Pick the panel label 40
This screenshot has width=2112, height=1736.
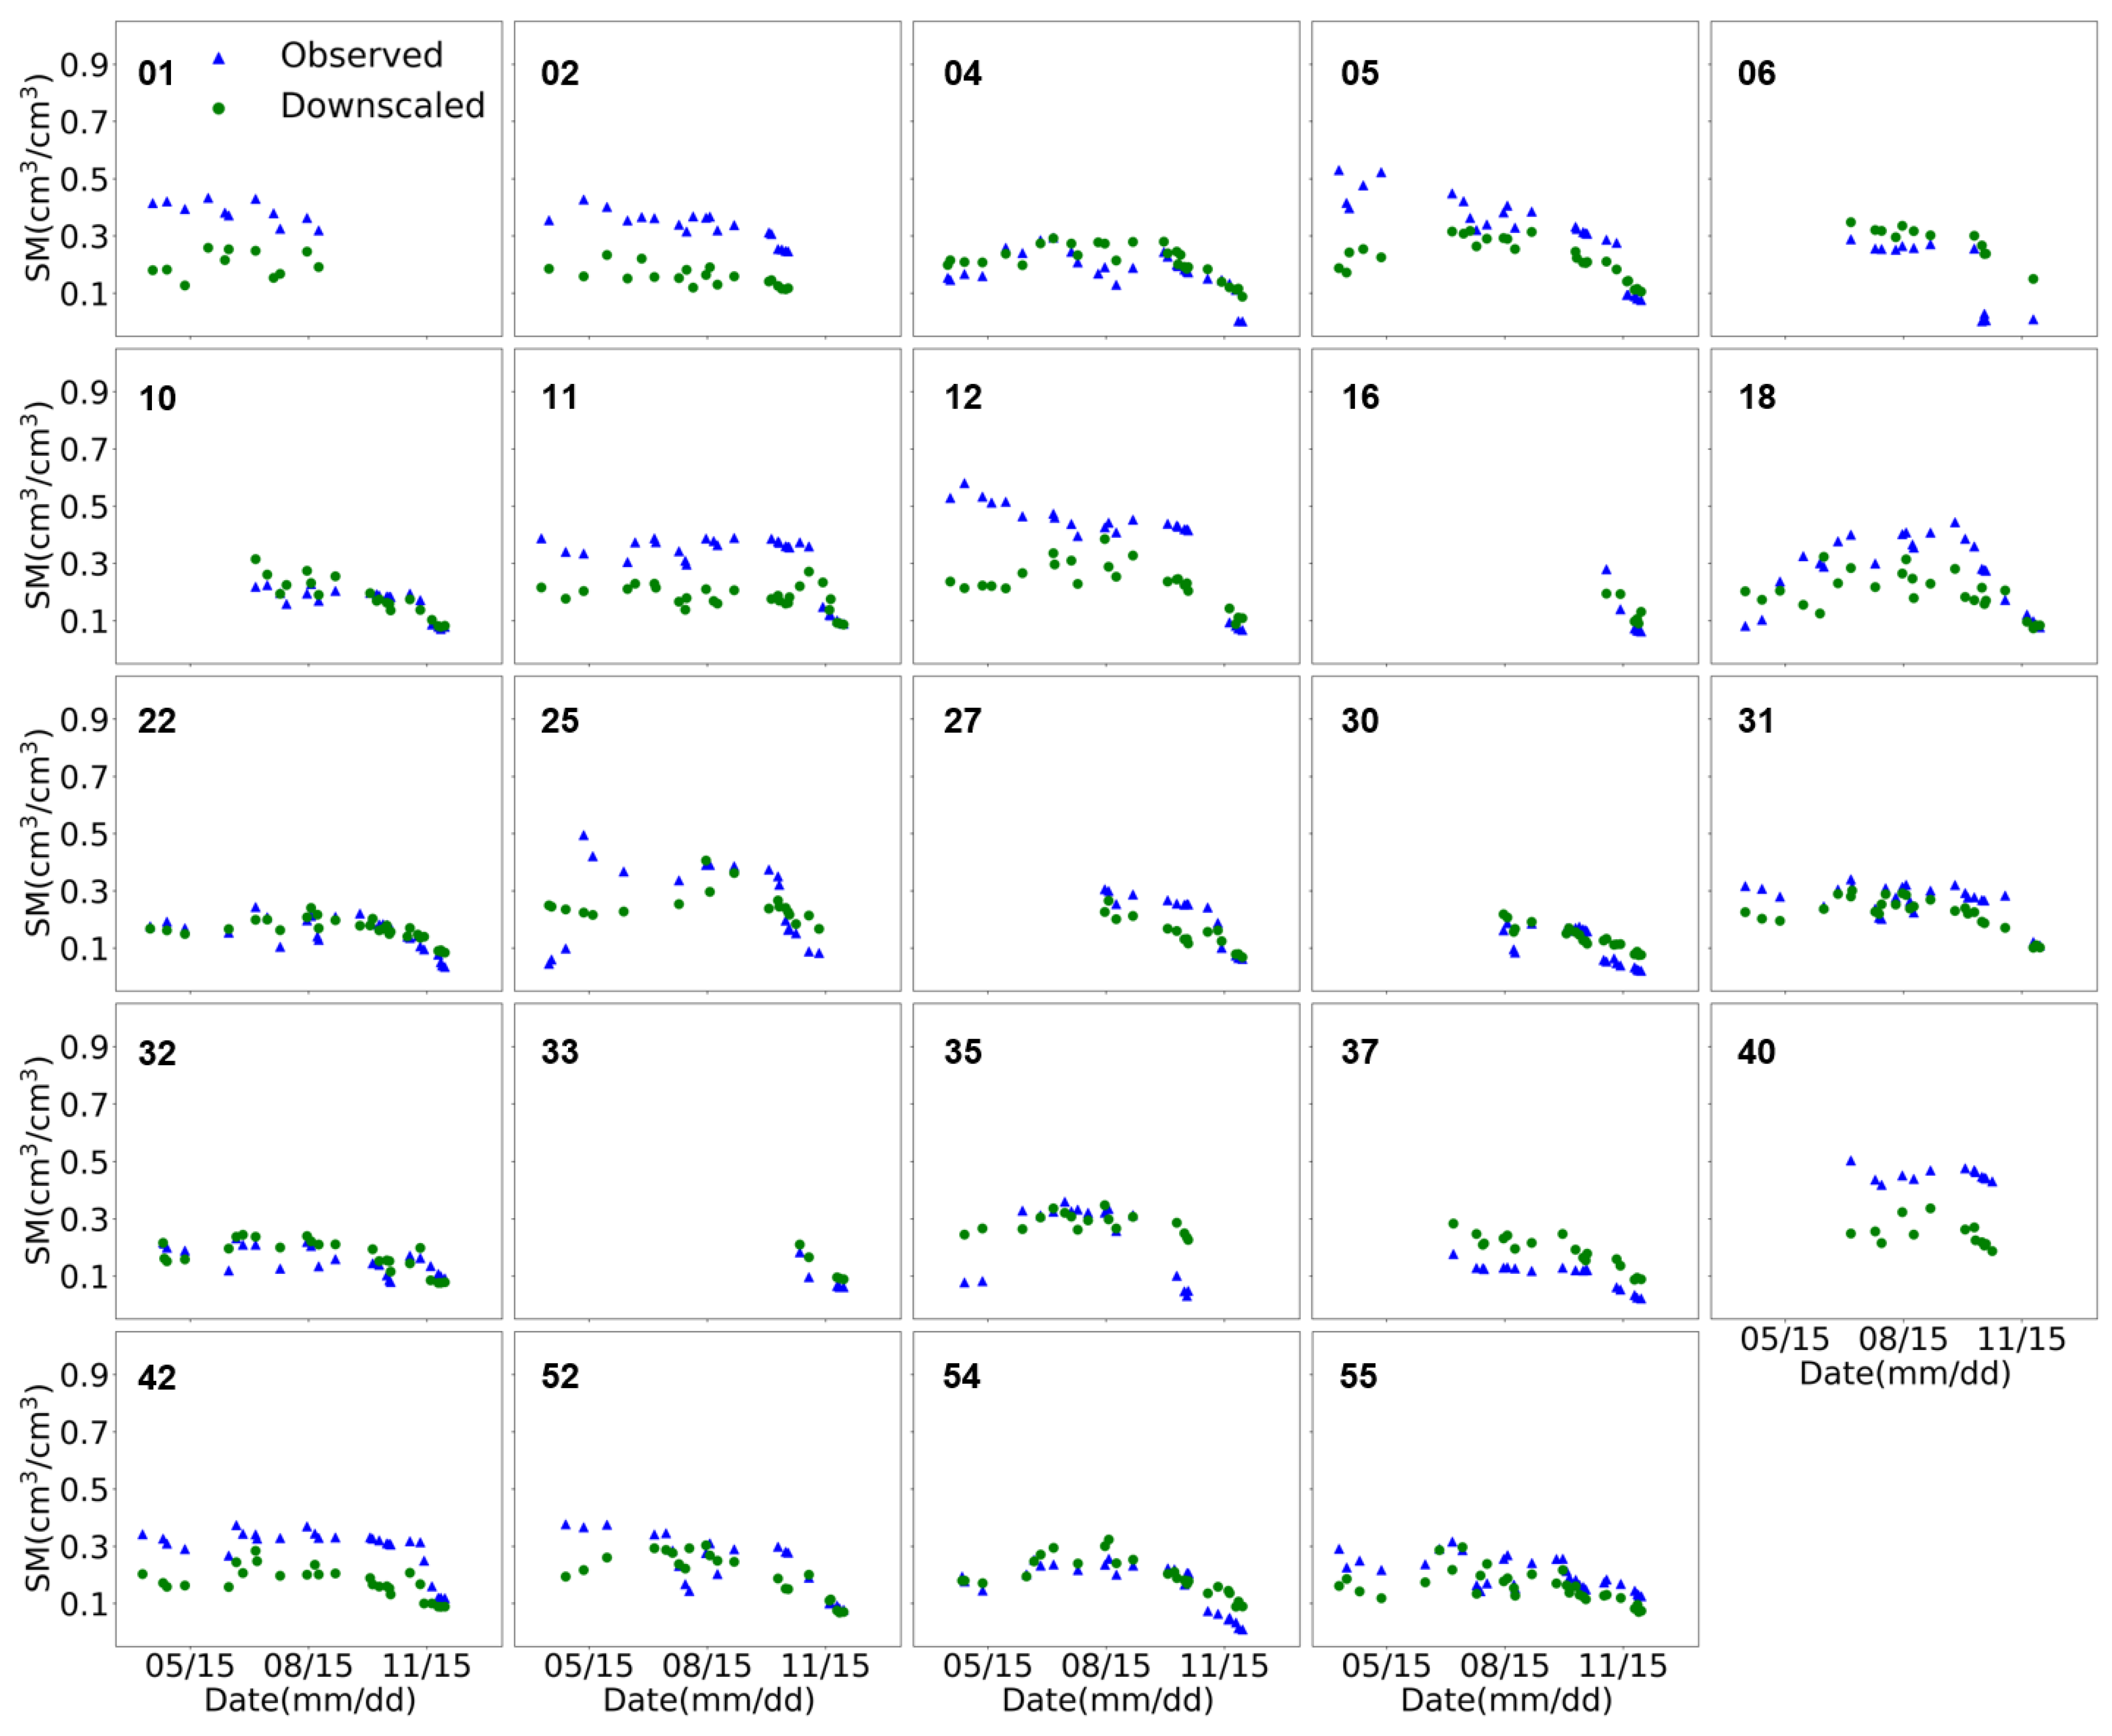(1756, 1052)
